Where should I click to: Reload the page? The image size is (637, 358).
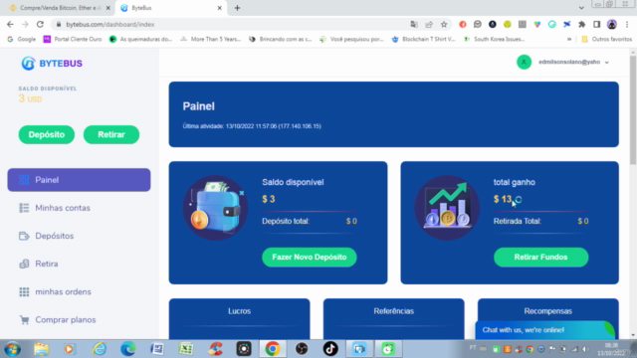click(40, 24)
